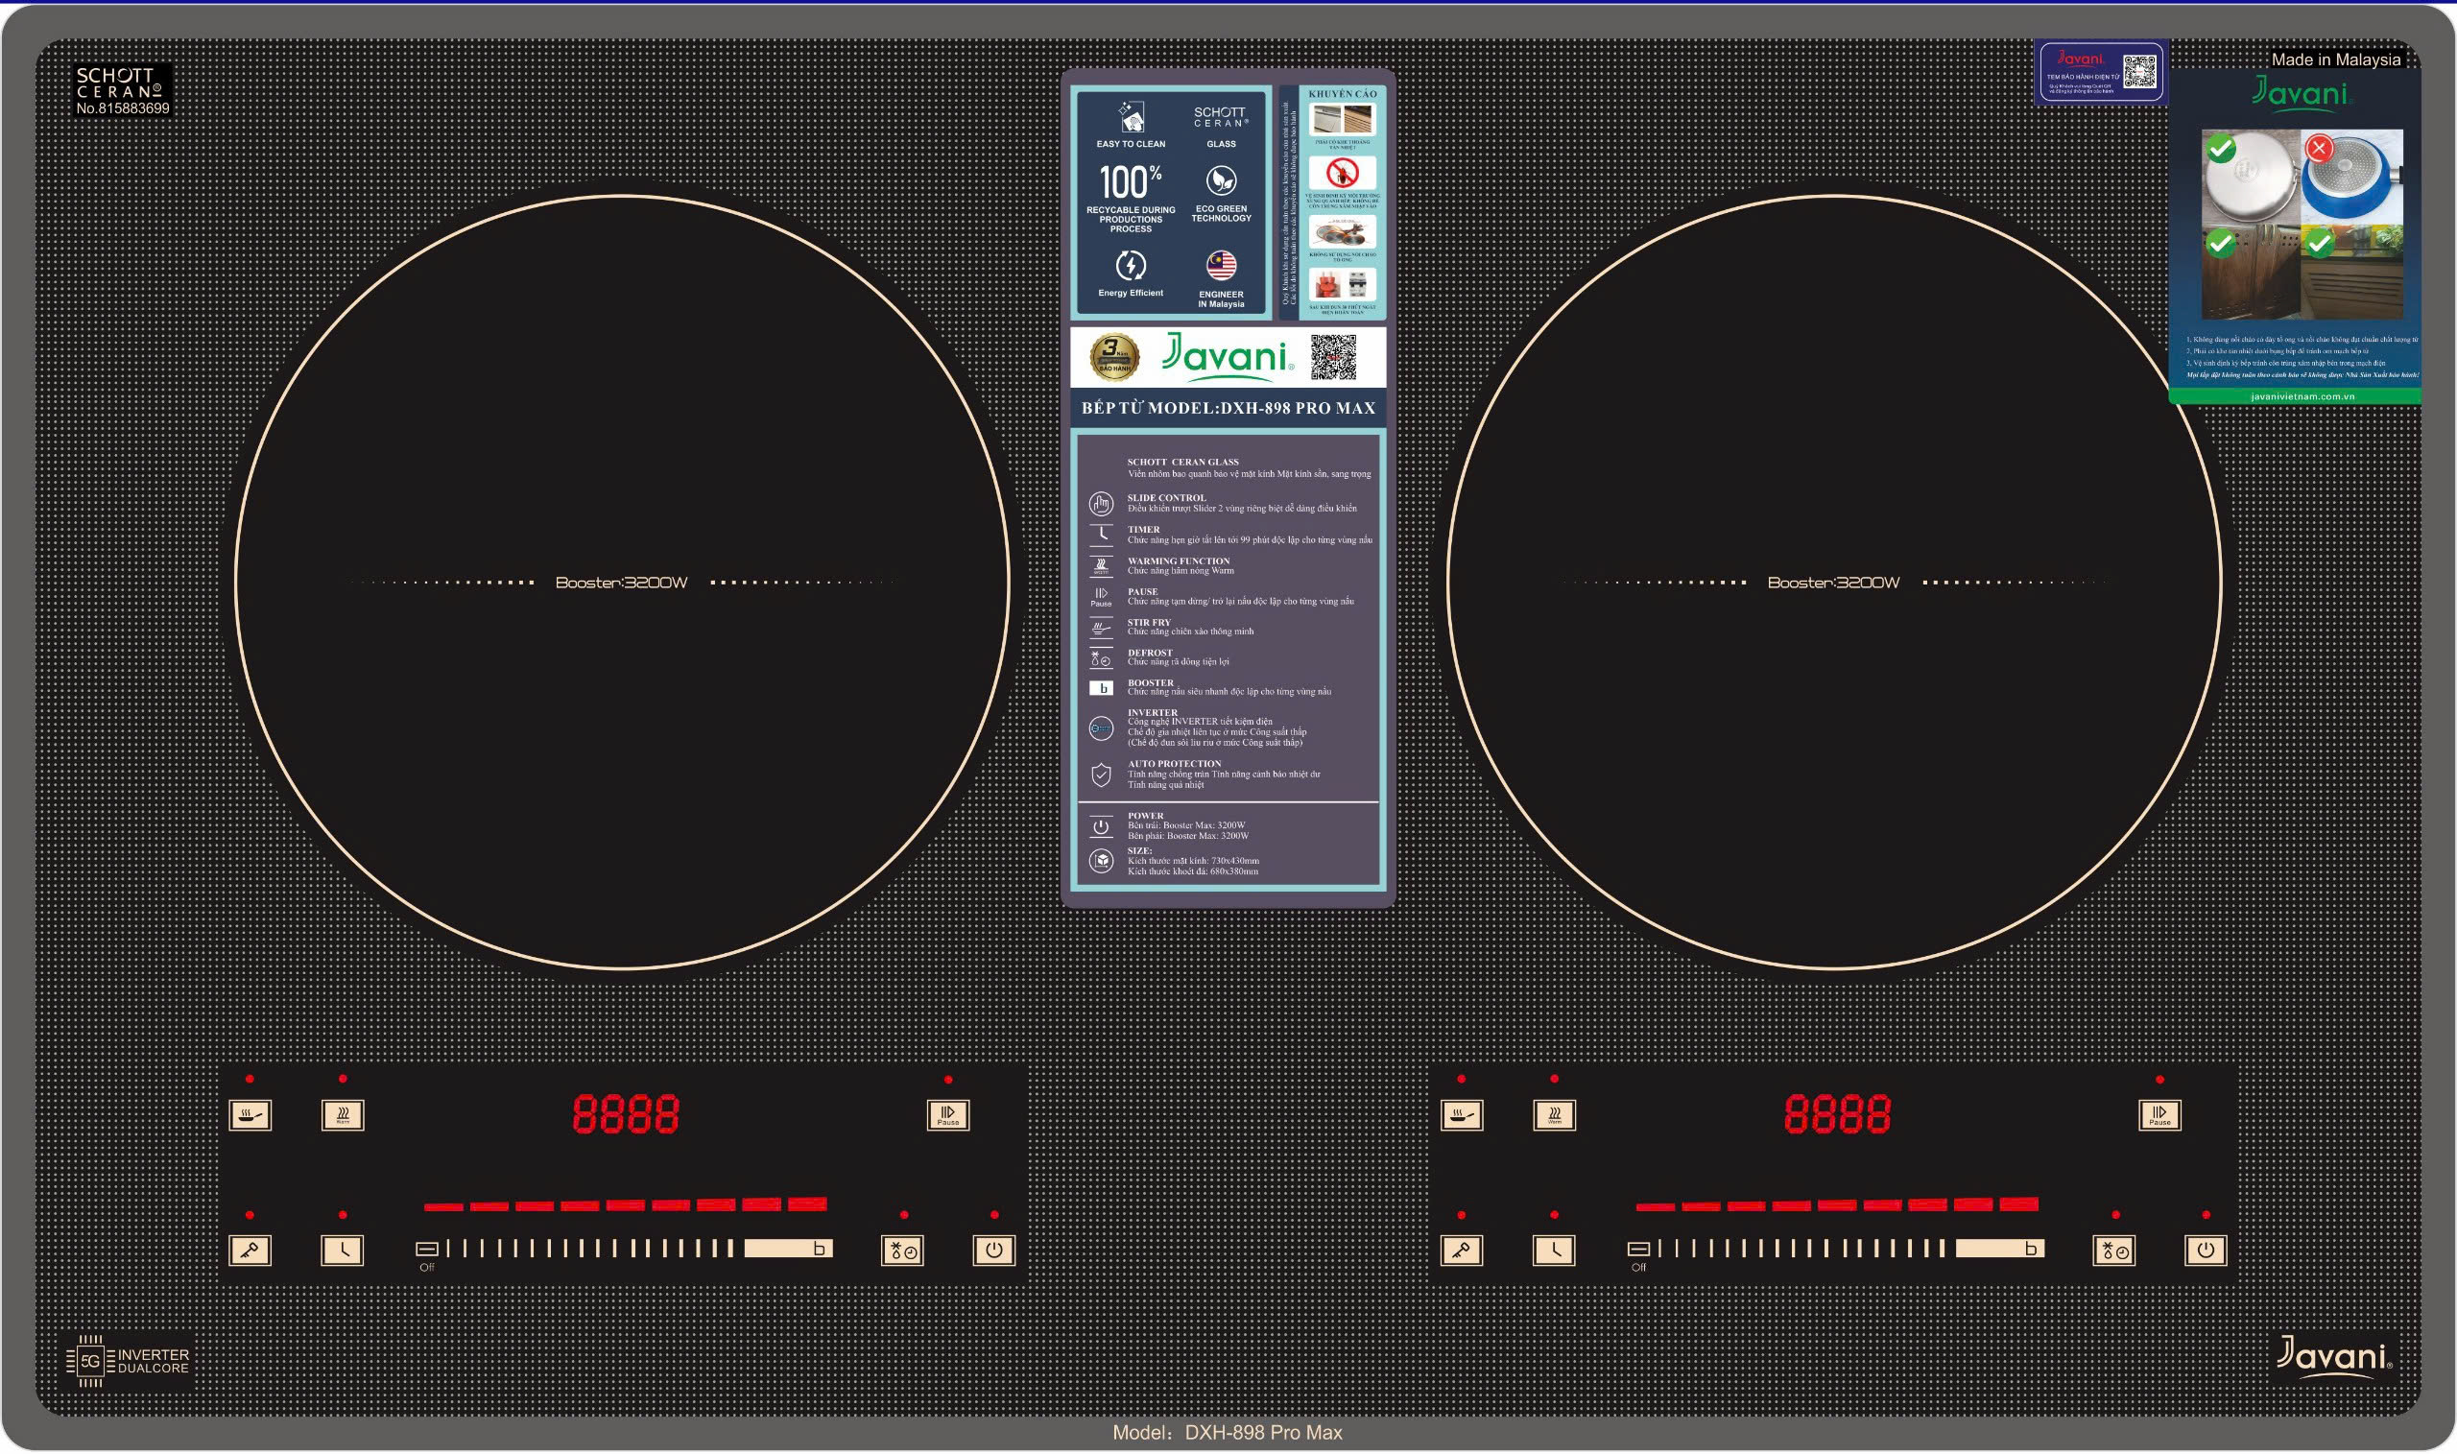Screen dimensions: 2457x1454
Task: Click the Inverter icon in the feature list
Action: 1101,729
